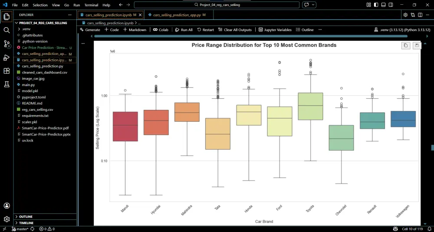Click the notebook Outline button
Screen dimensions: 434x232
[305, 29]
